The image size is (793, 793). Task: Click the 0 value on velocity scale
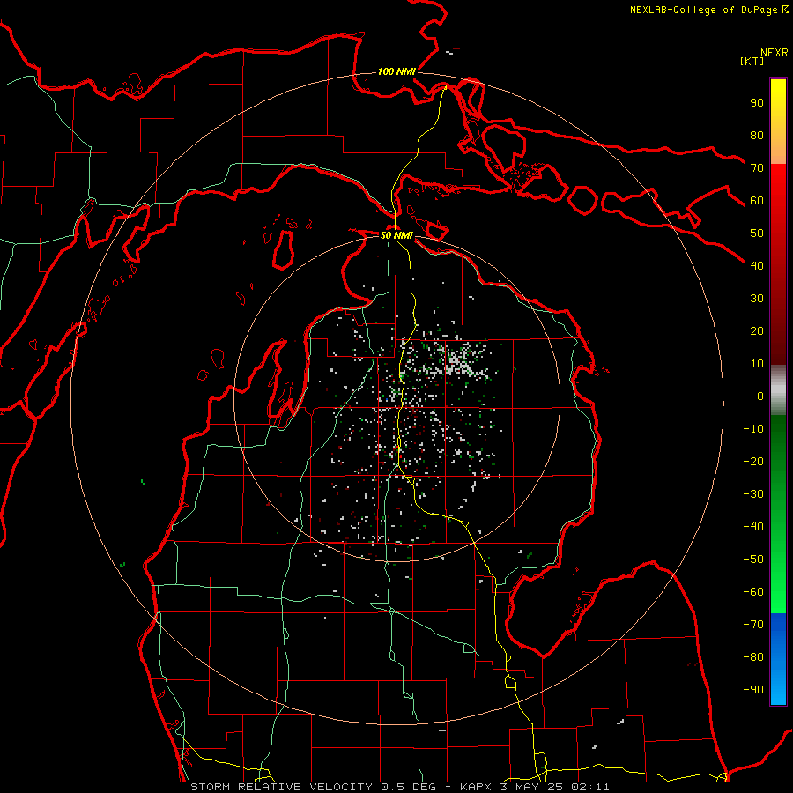tap(760, 396)
